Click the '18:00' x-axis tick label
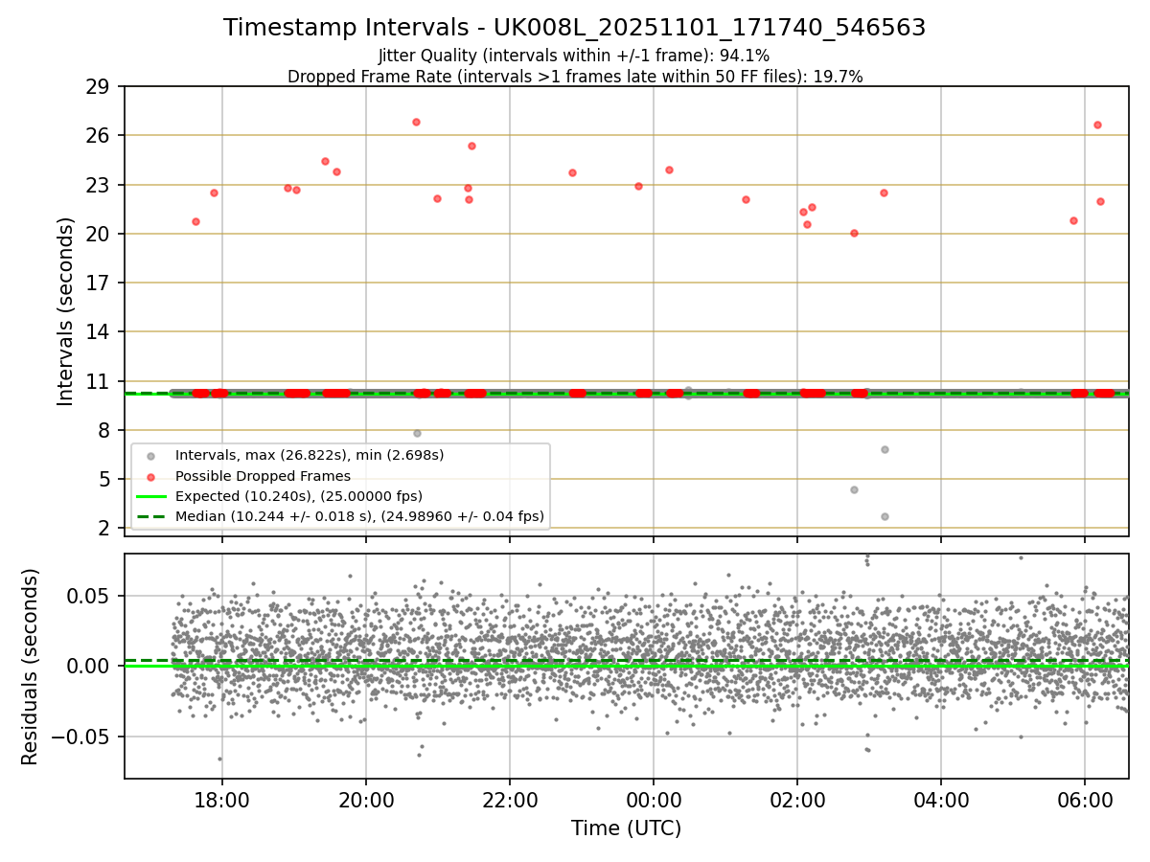This screenshot has width=1150, height=862. [x=222, y=801]
